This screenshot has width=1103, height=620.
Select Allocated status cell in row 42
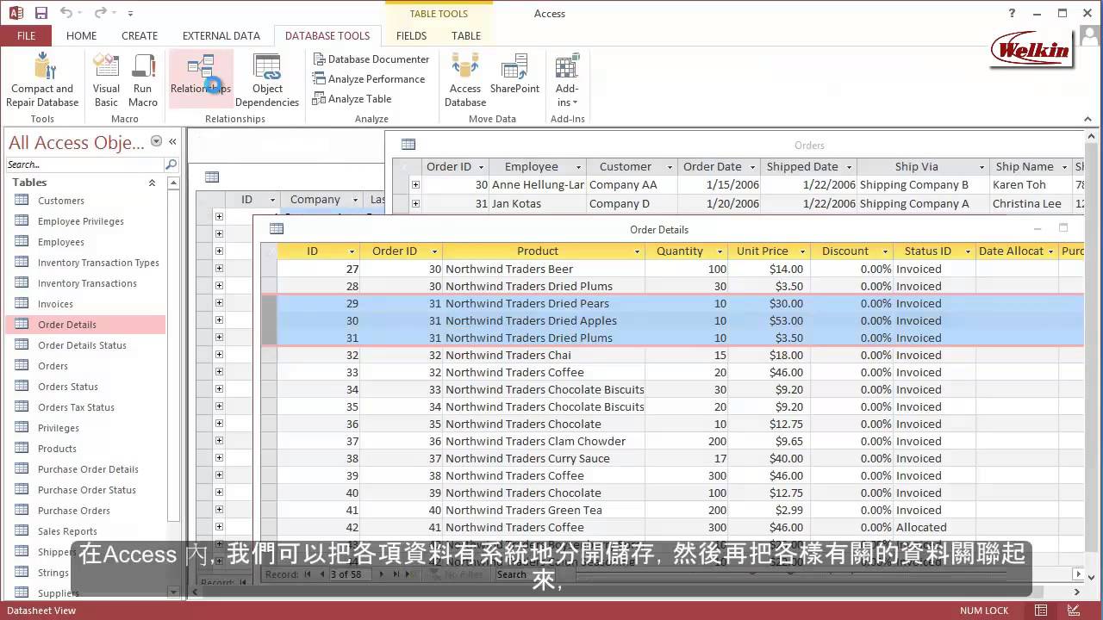(934, 527)
